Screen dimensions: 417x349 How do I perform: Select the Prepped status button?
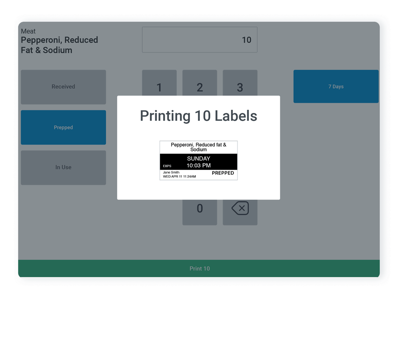(63, 127)
